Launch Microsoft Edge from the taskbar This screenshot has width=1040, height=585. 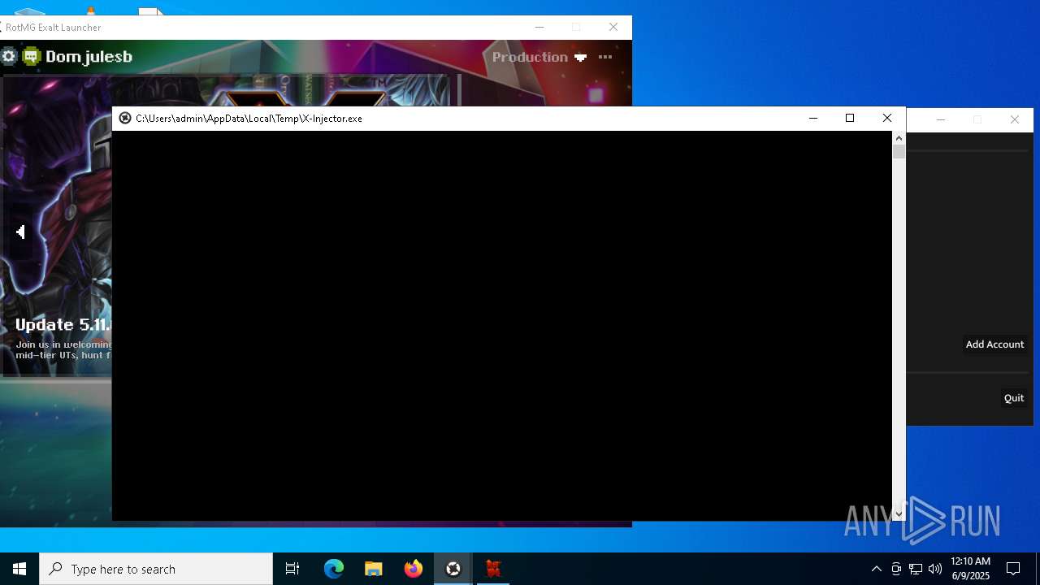334,569
